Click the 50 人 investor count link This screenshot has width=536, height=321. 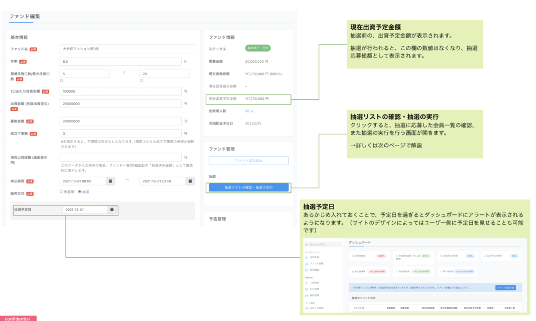249,111
